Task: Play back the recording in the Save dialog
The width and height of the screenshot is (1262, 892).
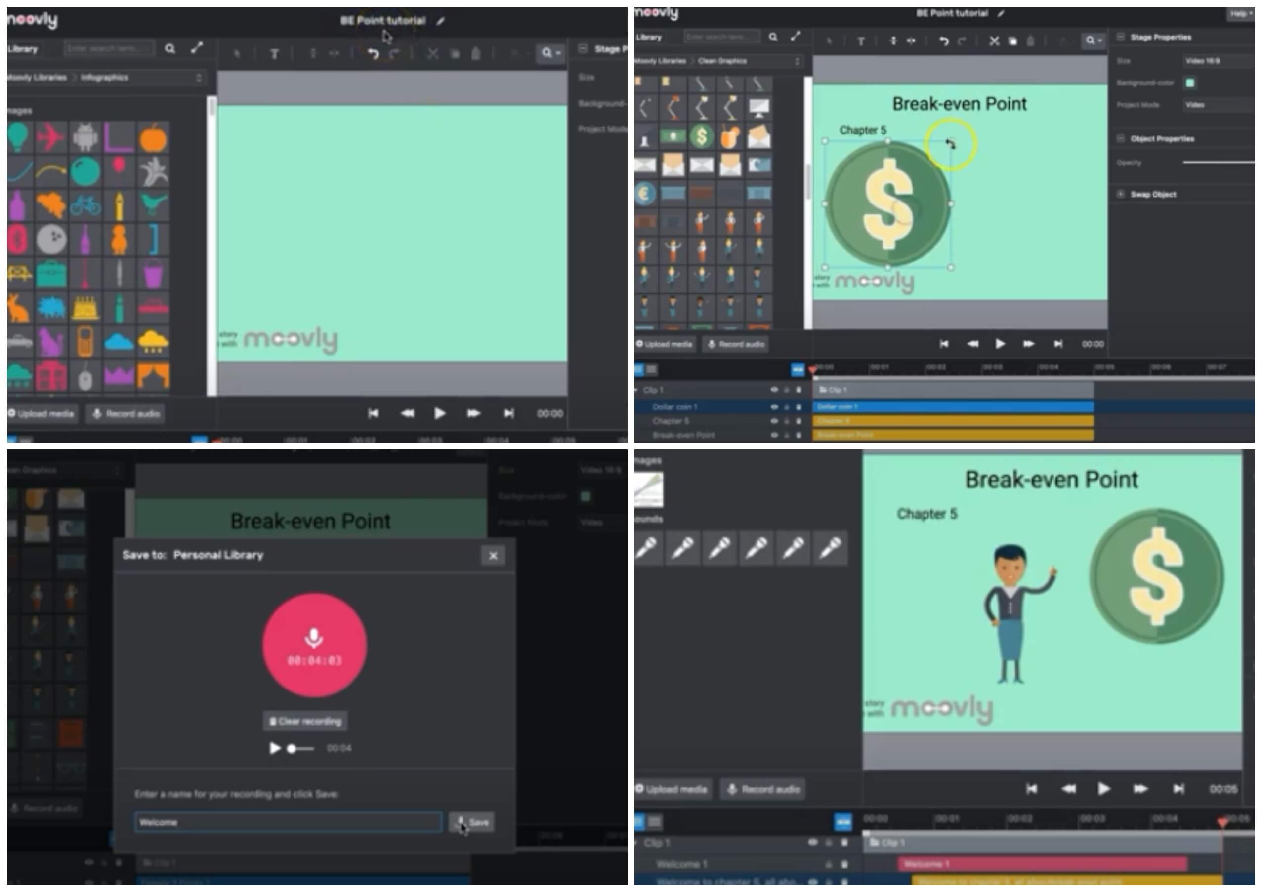Action: (275, 748)
